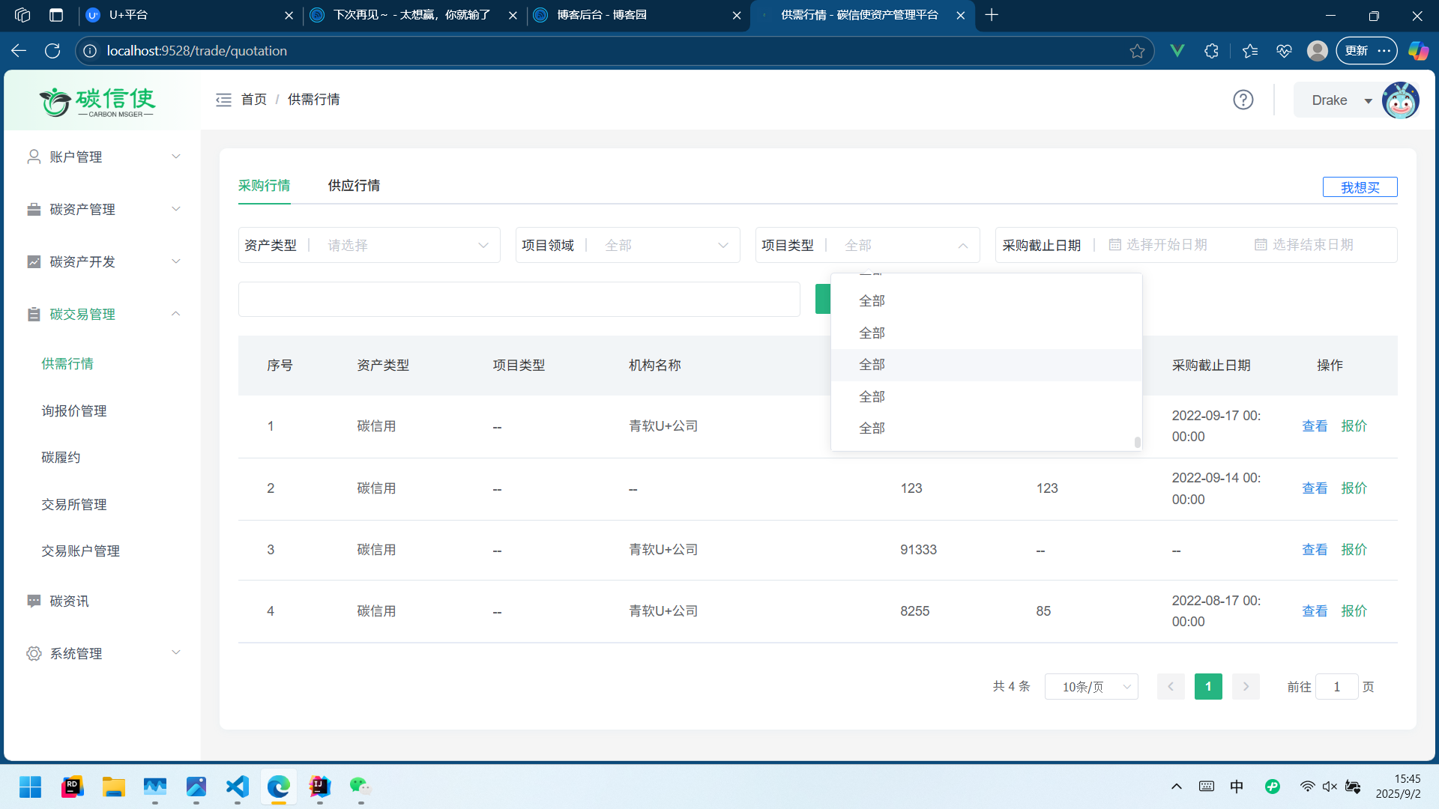Open WeChat from the taskbar
Viewport: 1439px width, 809px height.
[360, 787]
